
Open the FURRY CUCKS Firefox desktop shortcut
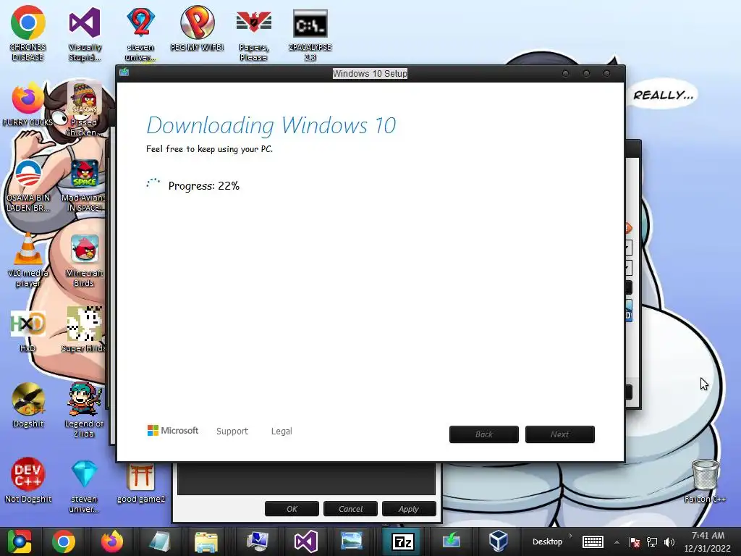[x=28, y=104]
